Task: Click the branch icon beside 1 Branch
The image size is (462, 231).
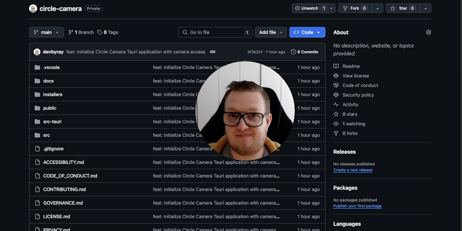Action: (x=71, y=32)
